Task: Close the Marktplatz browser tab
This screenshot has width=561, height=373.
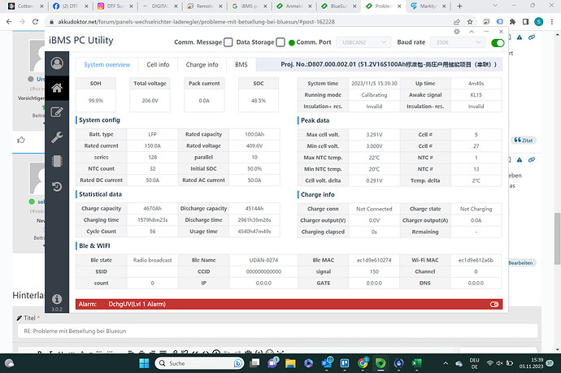Action: point(444,6)
